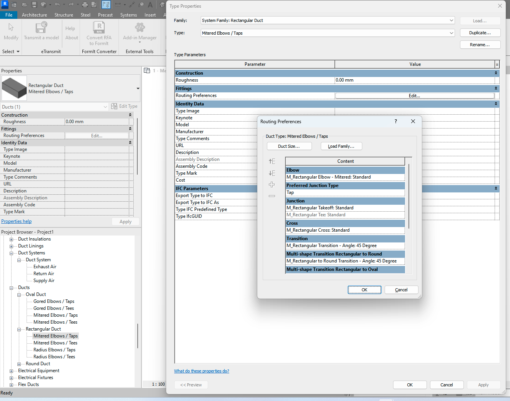
Task: Click the Move Row Down icon
Action: pyautogui.click(x=272, y=173)
